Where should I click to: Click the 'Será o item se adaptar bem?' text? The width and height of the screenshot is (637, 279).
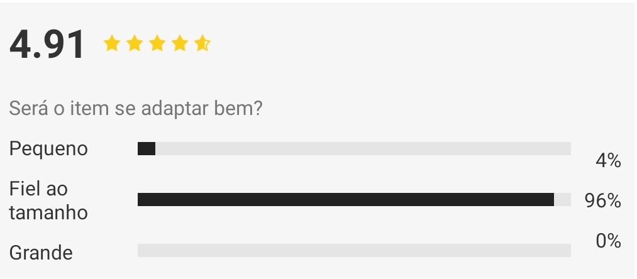(136, 109)
